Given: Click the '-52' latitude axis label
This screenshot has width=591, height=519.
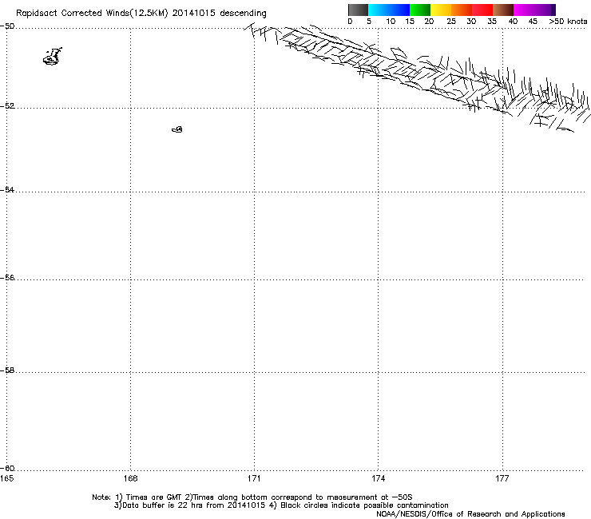Looking at the screenshot, I should click(x=7, y=106).
